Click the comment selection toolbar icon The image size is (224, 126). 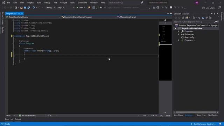(162, 8)
